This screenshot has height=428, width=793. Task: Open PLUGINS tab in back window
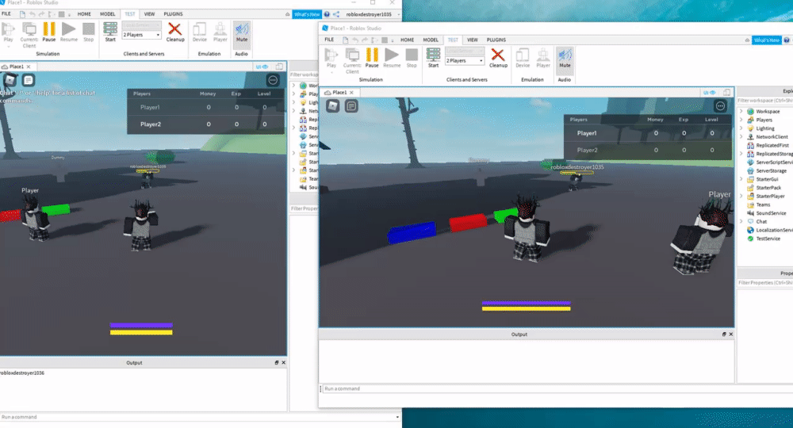click(x=173, y=14)
